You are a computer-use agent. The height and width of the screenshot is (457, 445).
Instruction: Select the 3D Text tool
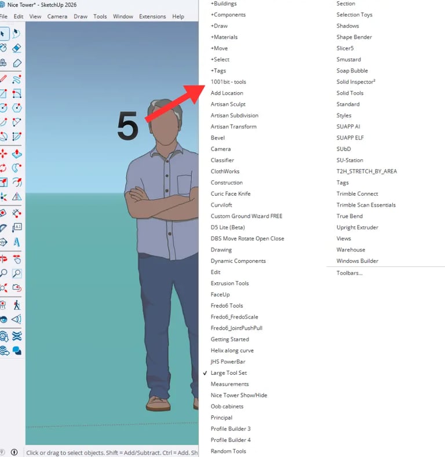pyautogui.click(x=17, y=242)
